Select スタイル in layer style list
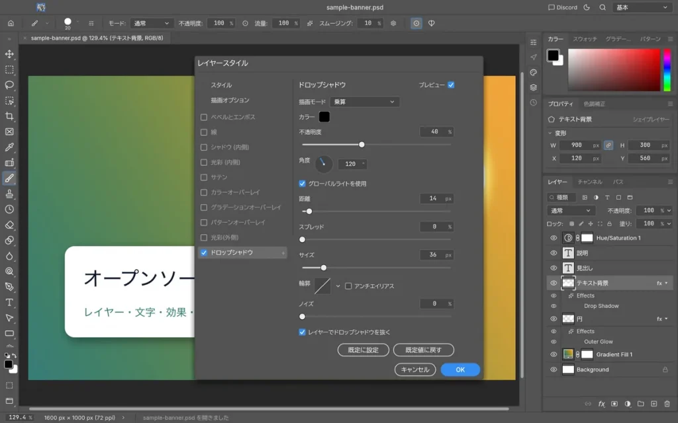 pyautogui.click(x=221, y=85)
